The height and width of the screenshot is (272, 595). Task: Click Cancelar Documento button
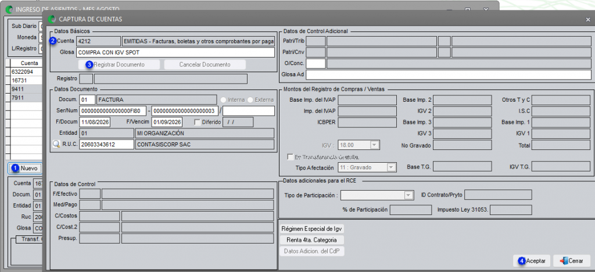coord(205,65)
